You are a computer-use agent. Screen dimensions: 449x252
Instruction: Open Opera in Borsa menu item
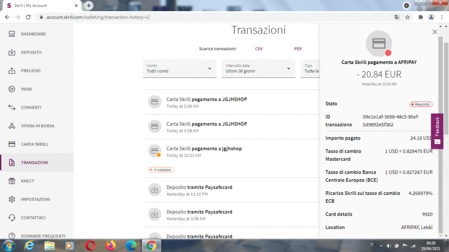coord(37,126)
